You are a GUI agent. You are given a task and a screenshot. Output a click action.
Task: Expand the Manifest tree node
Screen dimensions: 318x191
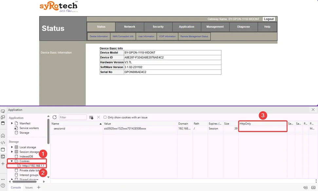click(12, 123)
